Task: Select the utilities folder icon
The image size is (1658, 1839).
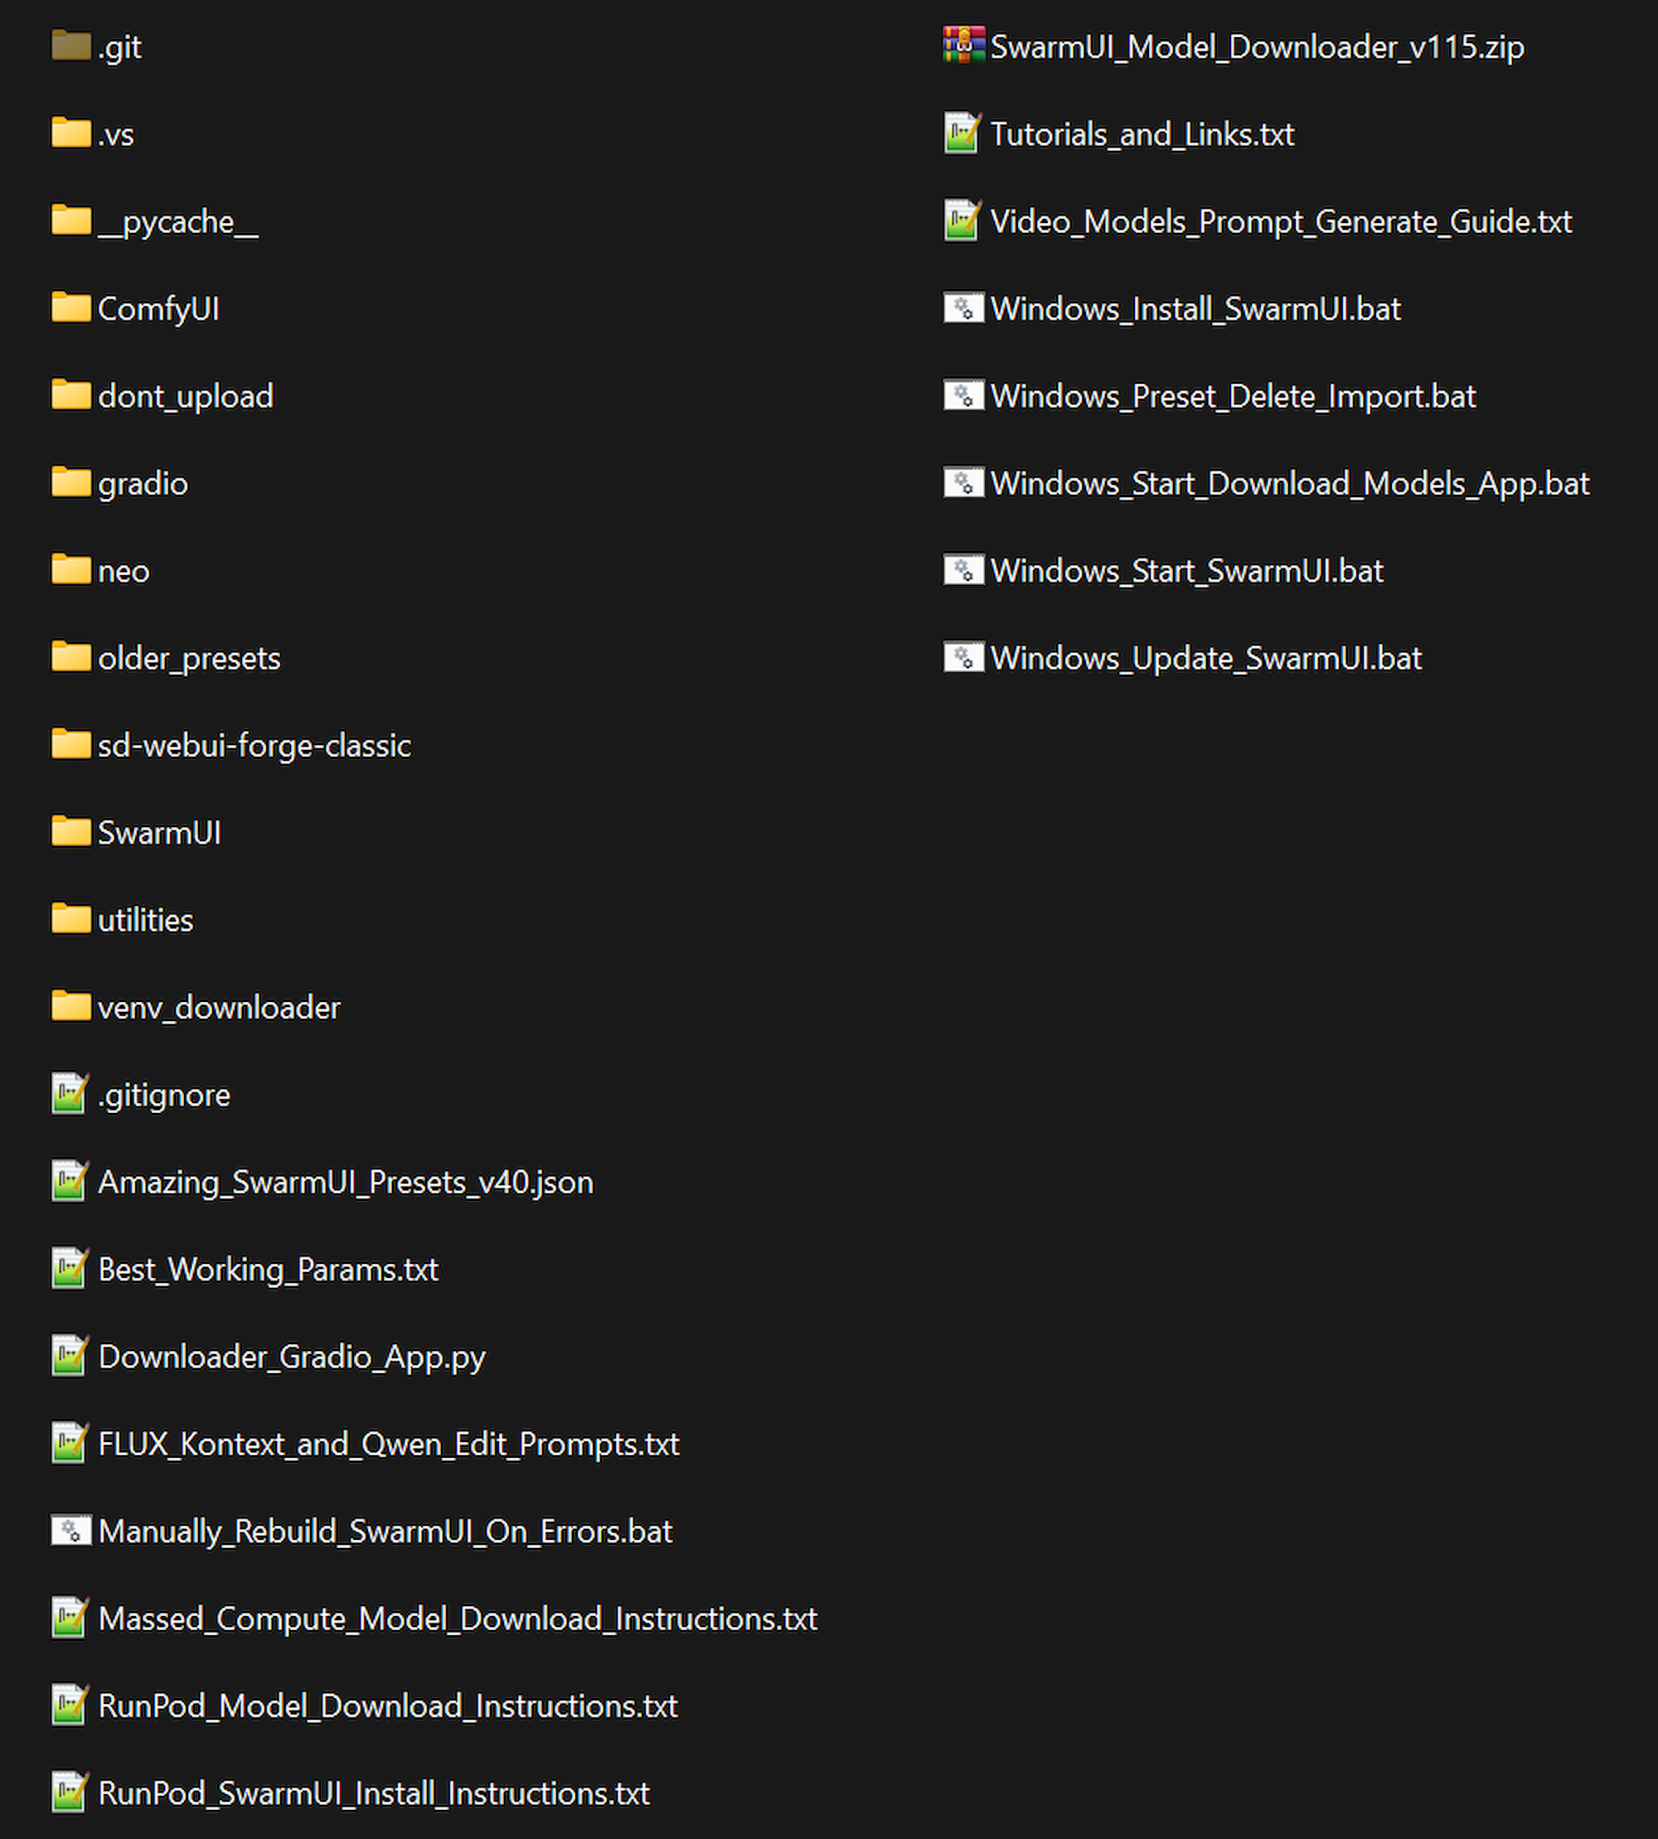Action: [71, 919]
